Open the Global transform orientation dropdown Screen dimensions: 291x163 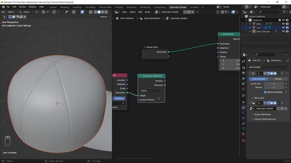pos(26,12)
